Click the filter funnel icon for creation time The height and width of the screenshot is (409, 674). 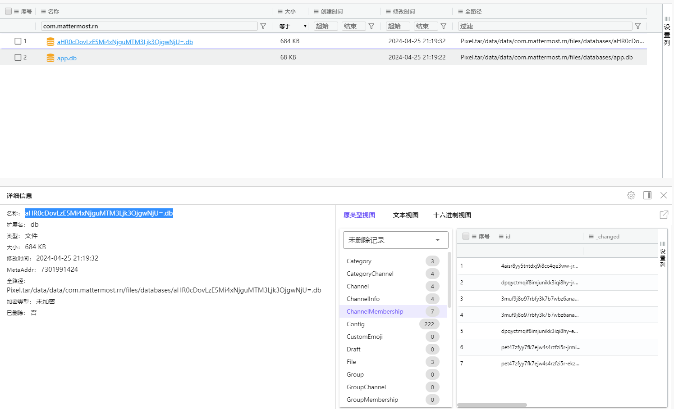tap(371, 26)
